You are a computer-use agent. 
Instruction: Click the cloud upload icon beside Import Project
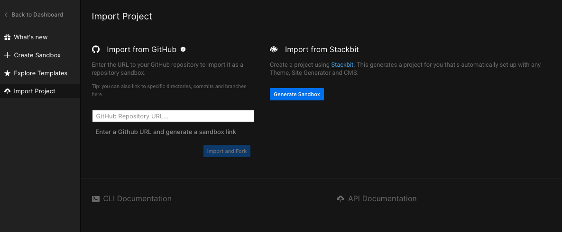pos(7,91)
